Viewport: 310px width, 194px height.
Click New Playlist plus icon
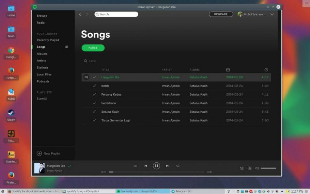(x=39, y=154)
